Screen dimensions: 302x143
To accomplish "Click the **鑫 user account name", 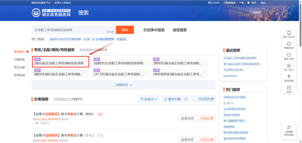I will tap(241, 3).
